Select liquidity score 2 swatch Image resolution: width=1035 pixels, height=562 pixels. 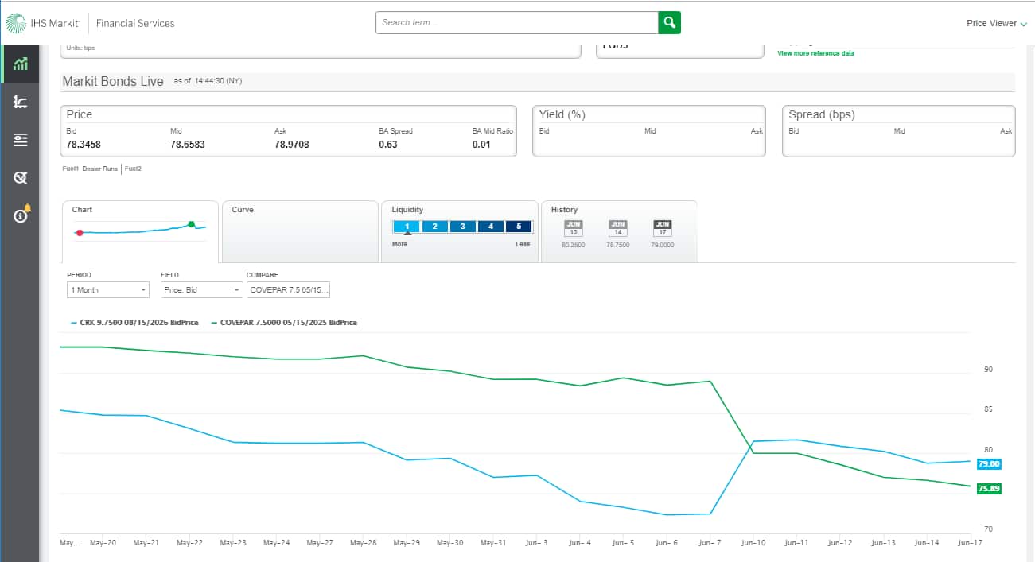tap(434, 226)
